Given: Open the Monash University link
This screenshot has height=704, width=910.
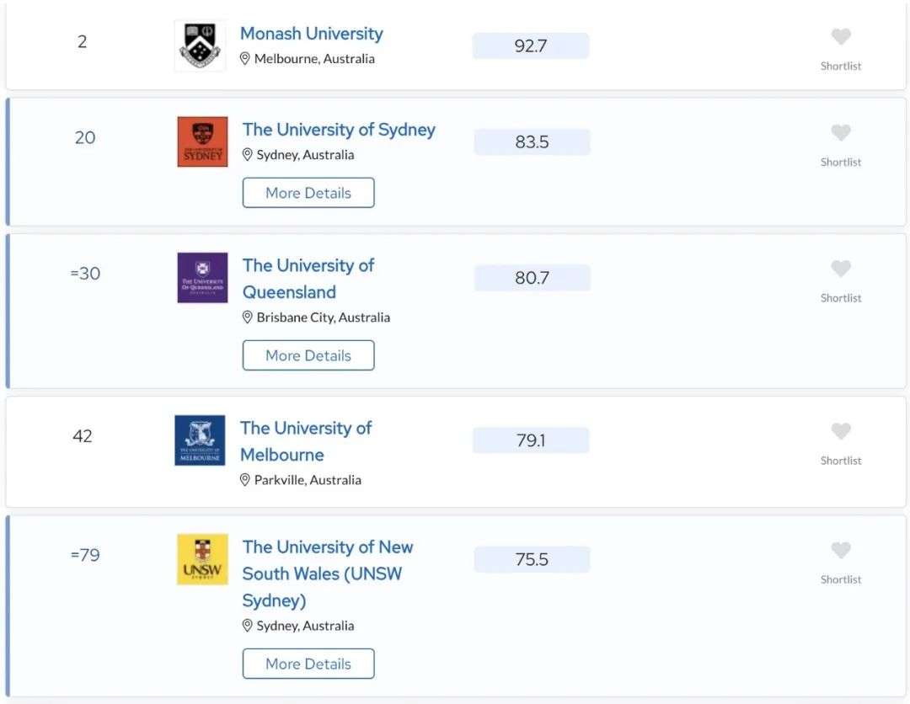Looking at the screenshot, I should [x=312, y=34].
